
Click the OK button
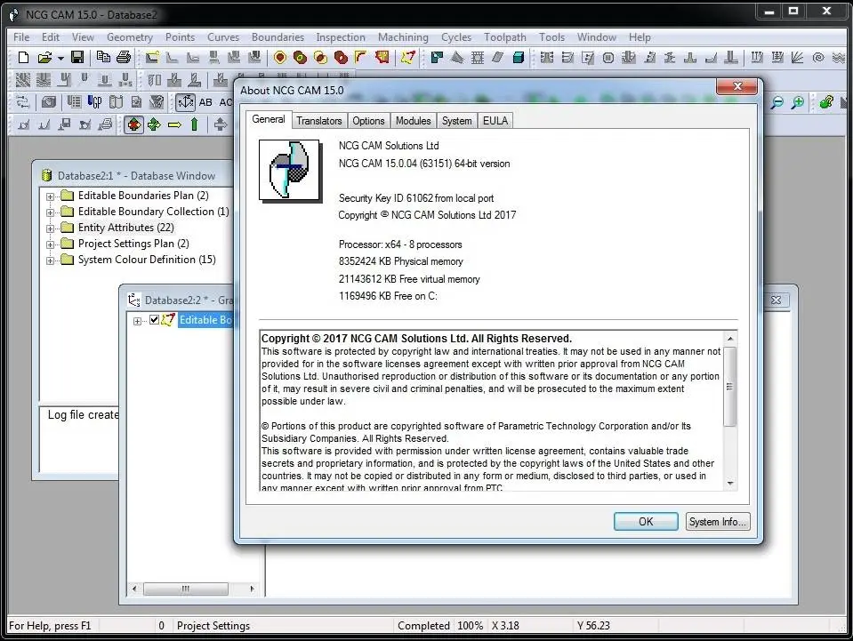(x=646, y=521)
